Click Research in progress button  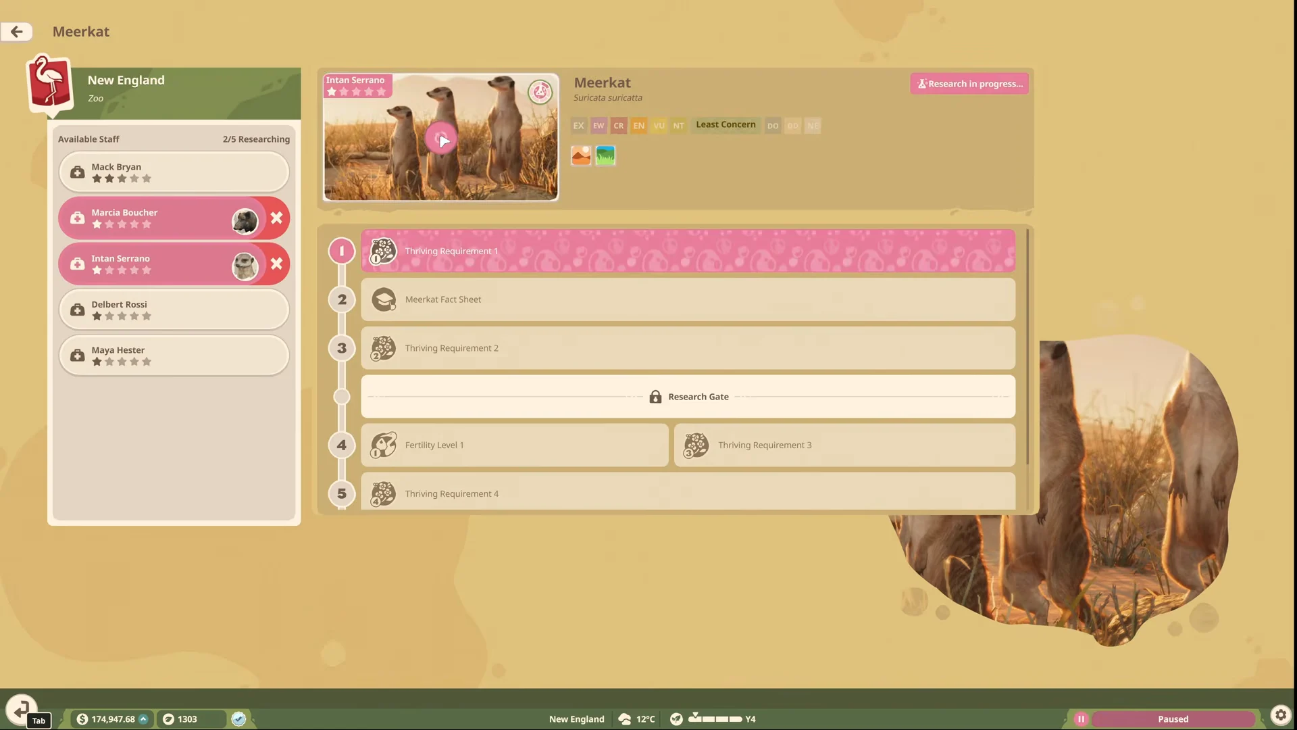(x=969, y=84)
